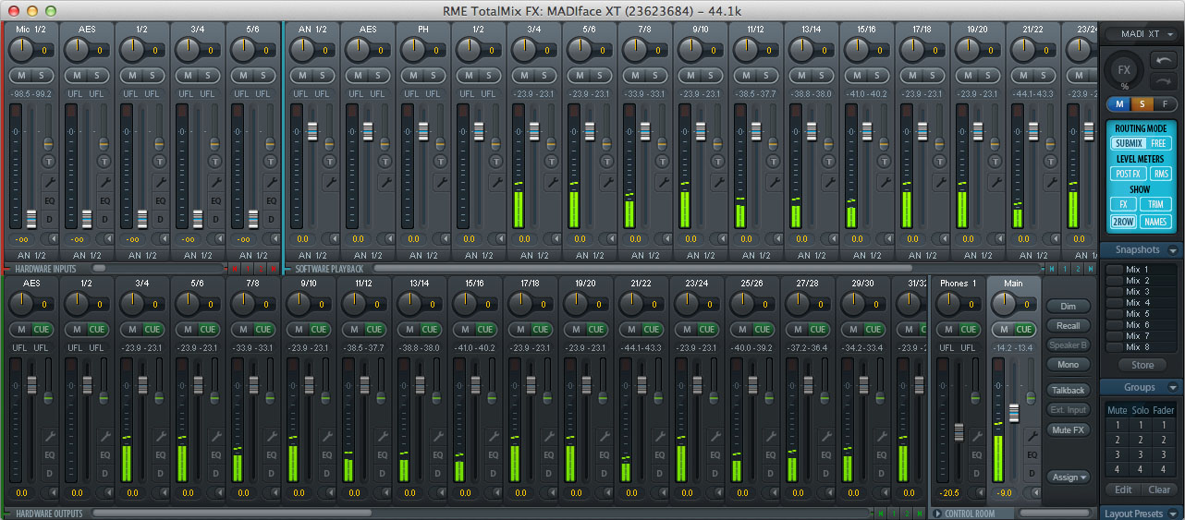Open settings wrench on software playback AN 1/2
Screen dimensions: 1185x520
(329, 182)
